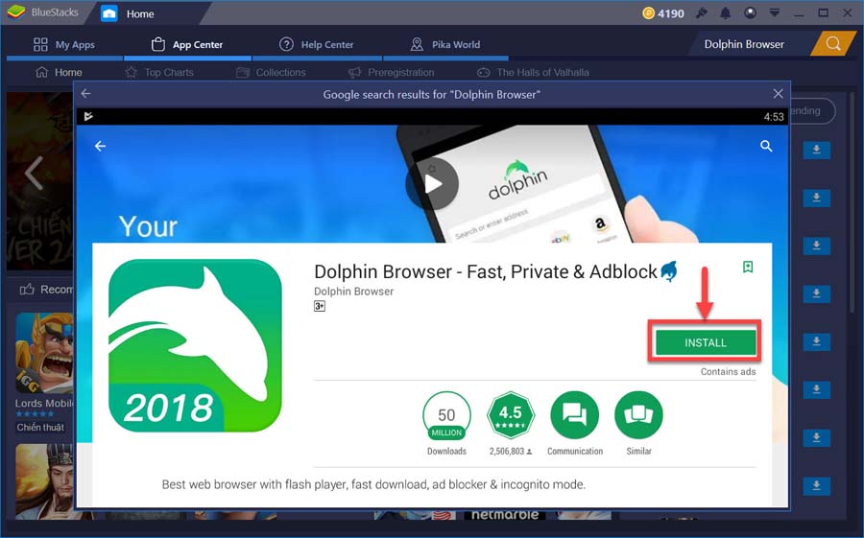Click the large Dolphin 2018 app icon
This screenshot has height=538, width=864.
195,346
